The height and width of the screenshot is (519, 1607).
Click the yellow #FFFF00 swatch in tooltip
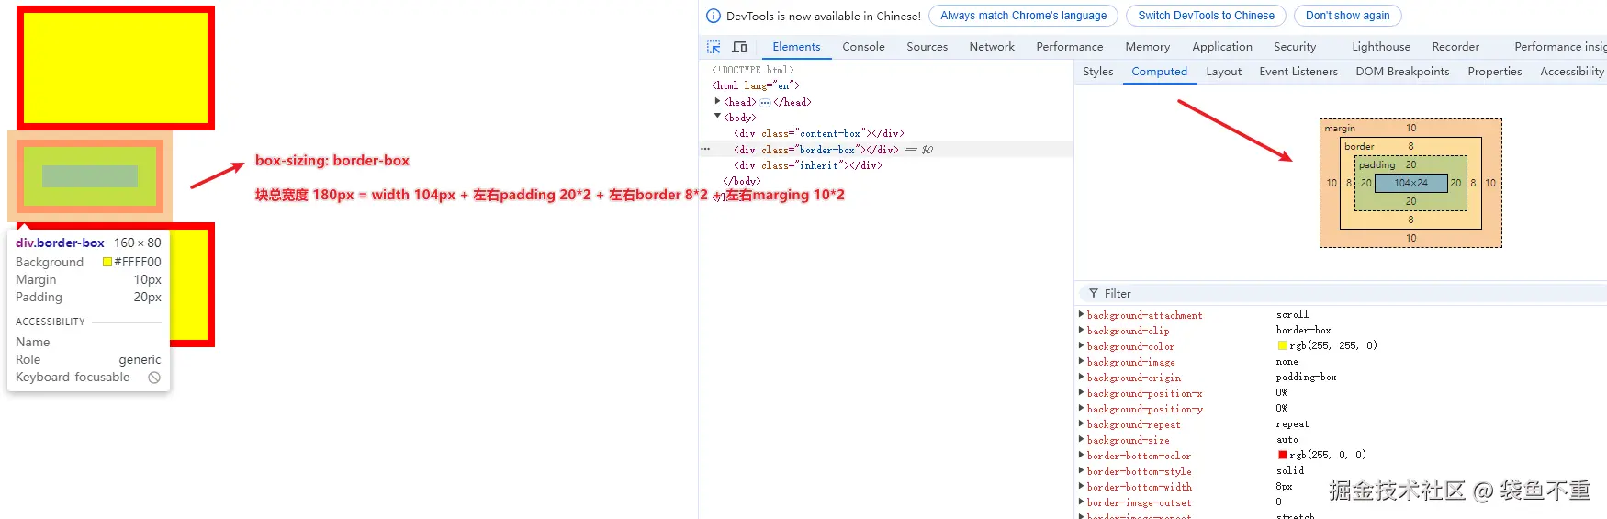tap(107, 262)
